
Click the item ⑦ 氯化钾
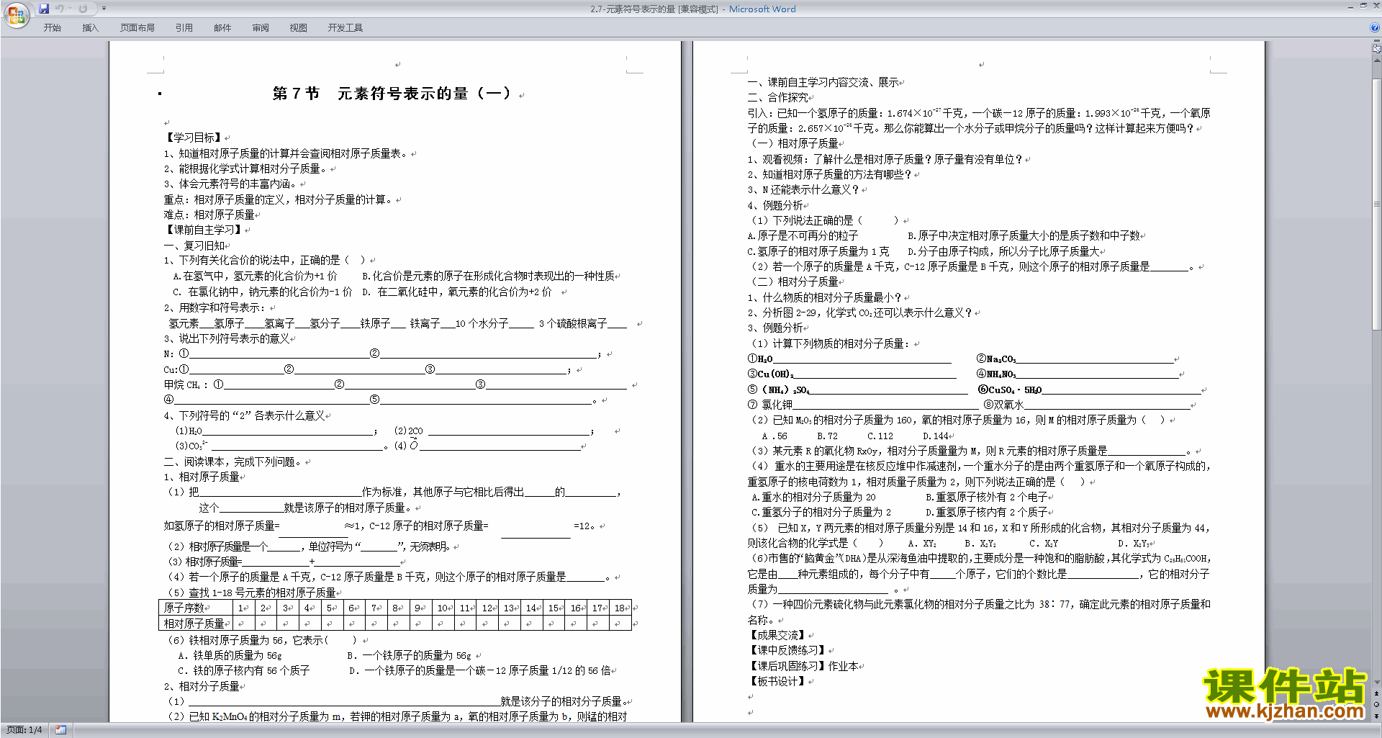769,405
